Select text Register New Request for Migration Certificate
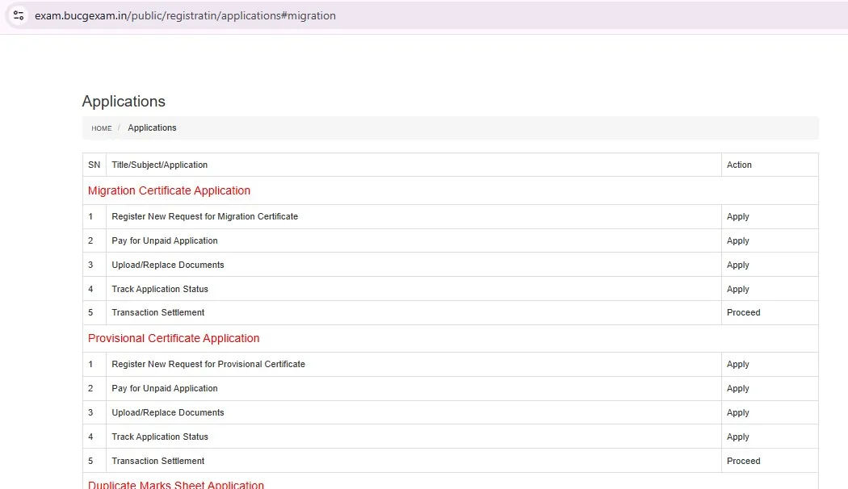The image size is (848, 489). click(x=204, y=217)
